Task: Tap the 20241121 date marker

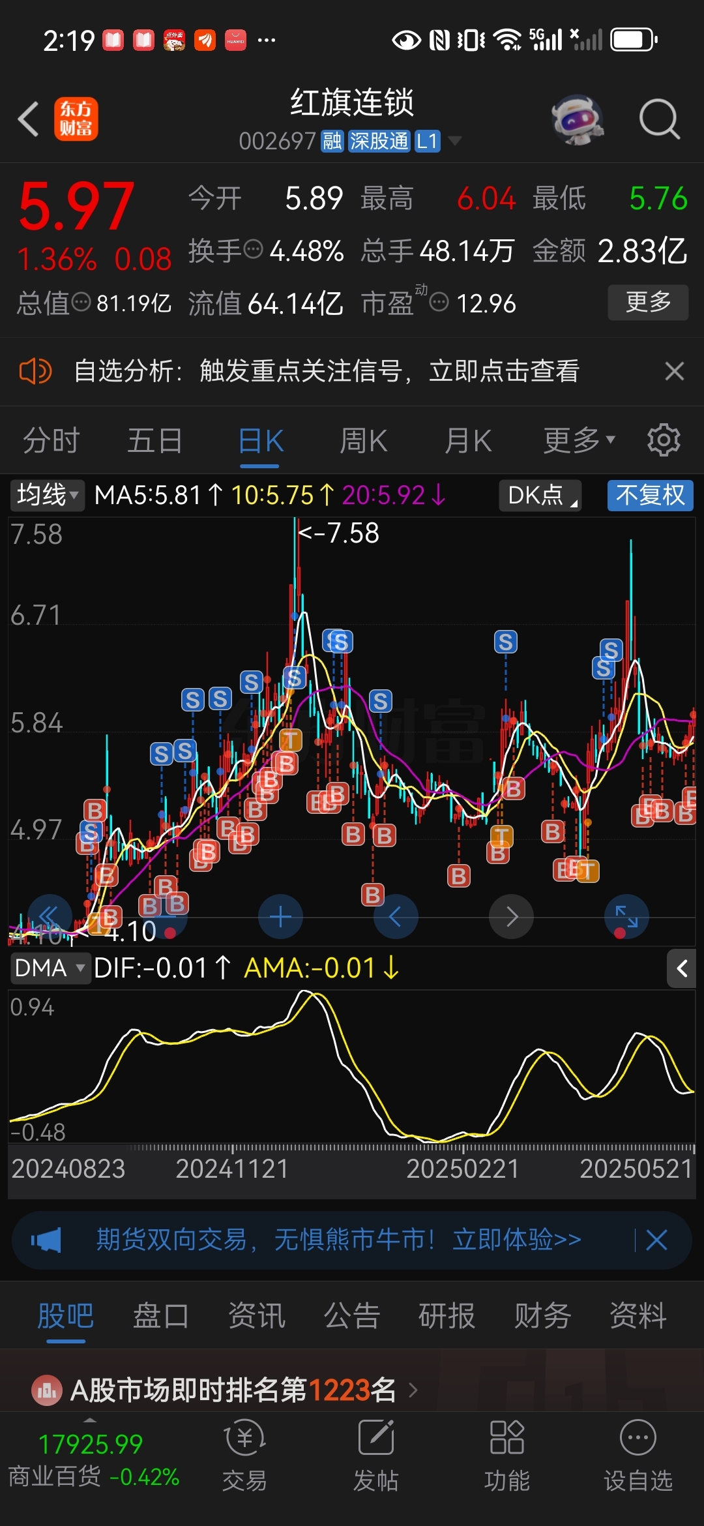Action: point(232,1169)
